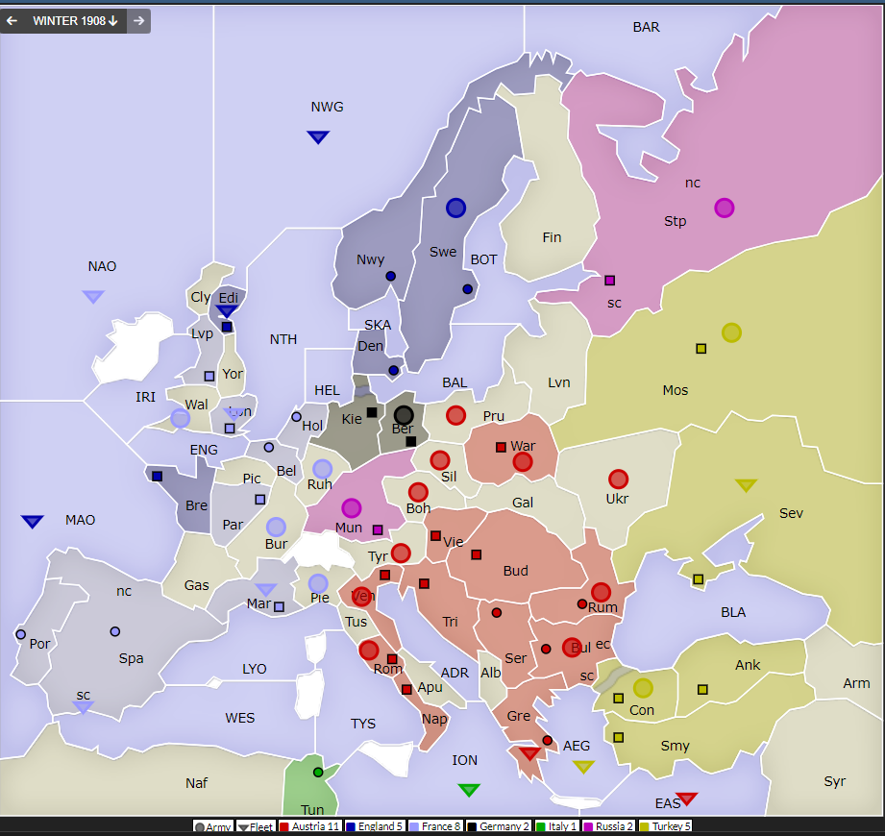This screenshot has height=836, width=885.
Task: Select the Turkish army in Moscow
Action: (x=731, y=332)
